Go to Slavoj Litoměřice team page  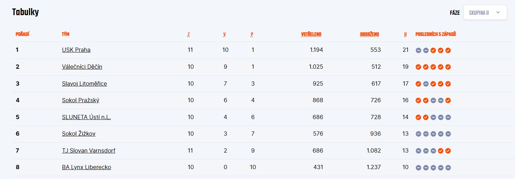[84, 84]
